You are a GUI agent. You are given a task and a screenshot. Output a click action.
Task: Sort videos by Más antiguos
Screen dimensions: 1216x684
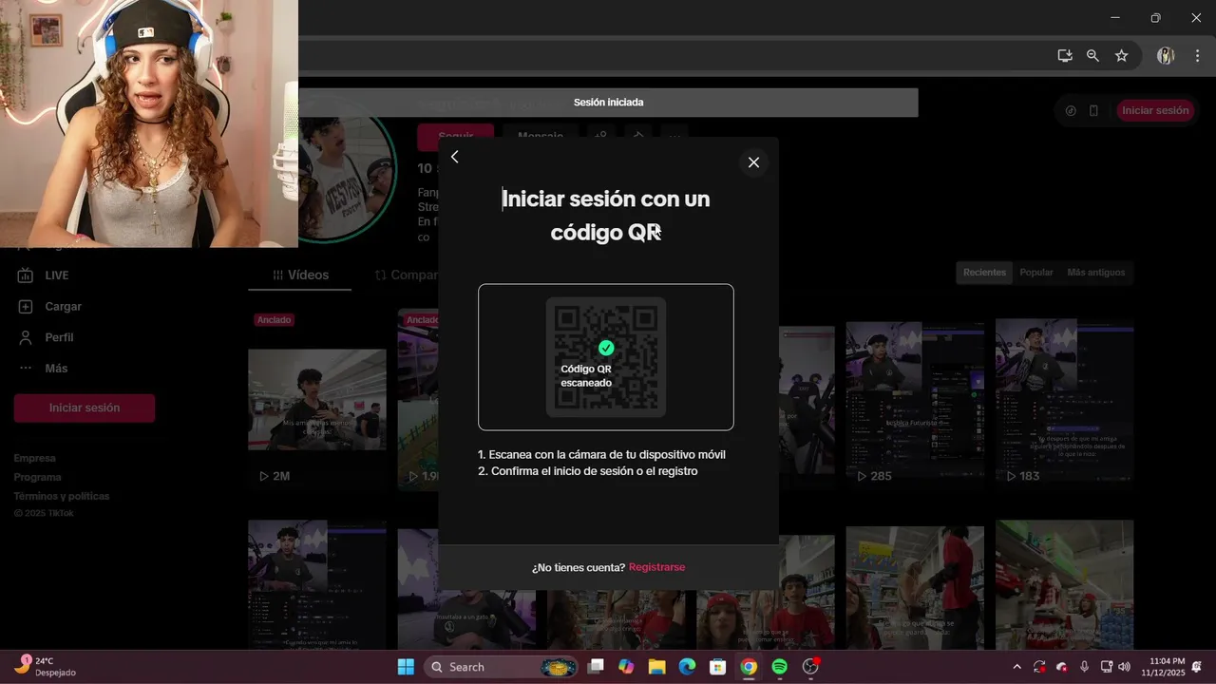click(1095, 273)
